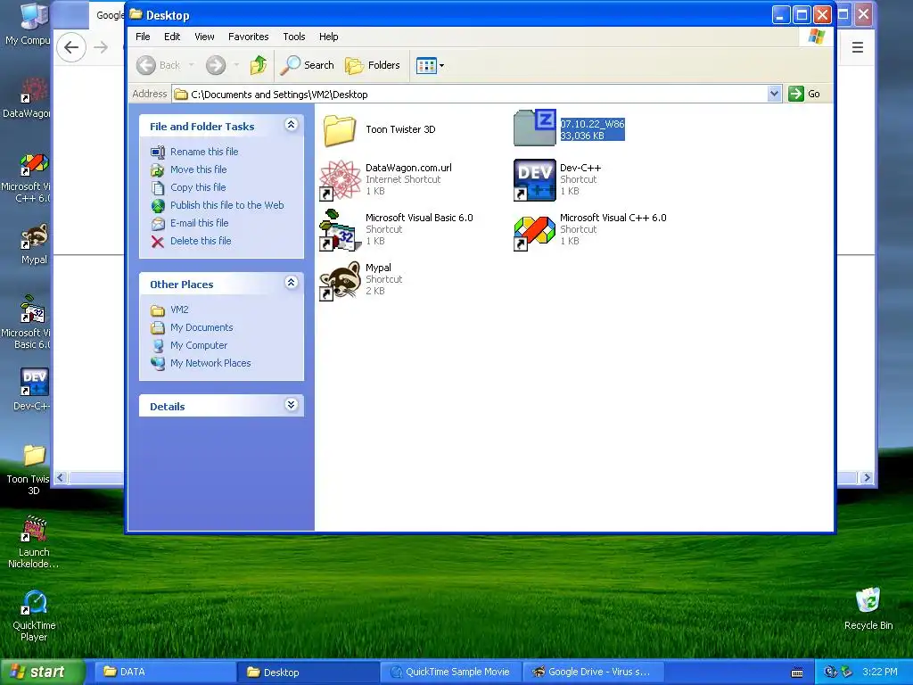Open the Tools menu
Image resolution: width=913 pixels, height=685 pixels.
294,37
